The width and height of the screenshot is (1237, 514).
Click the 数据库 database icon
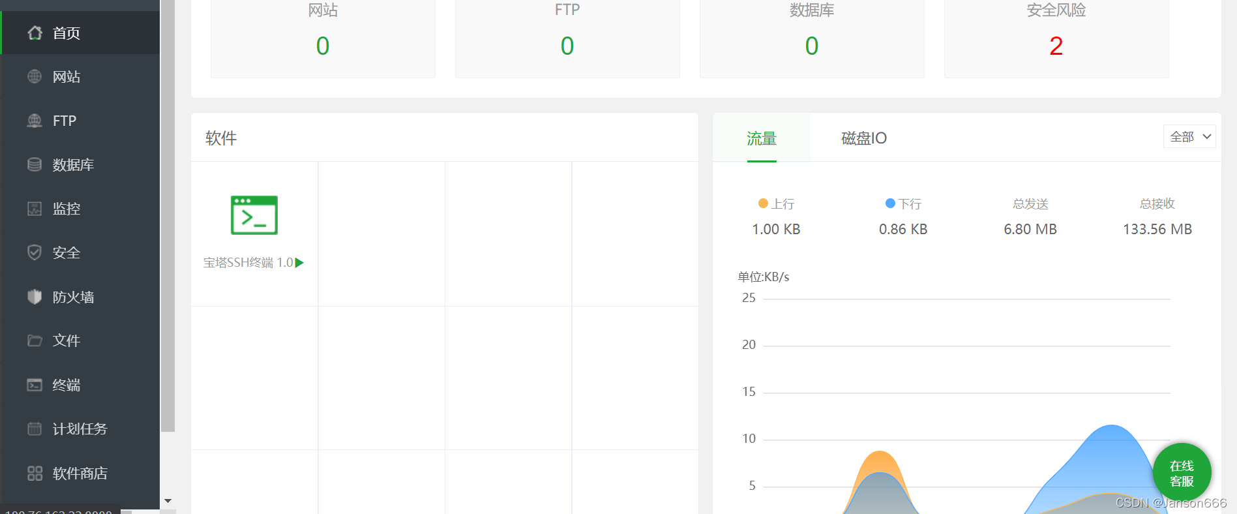(35, 164)
